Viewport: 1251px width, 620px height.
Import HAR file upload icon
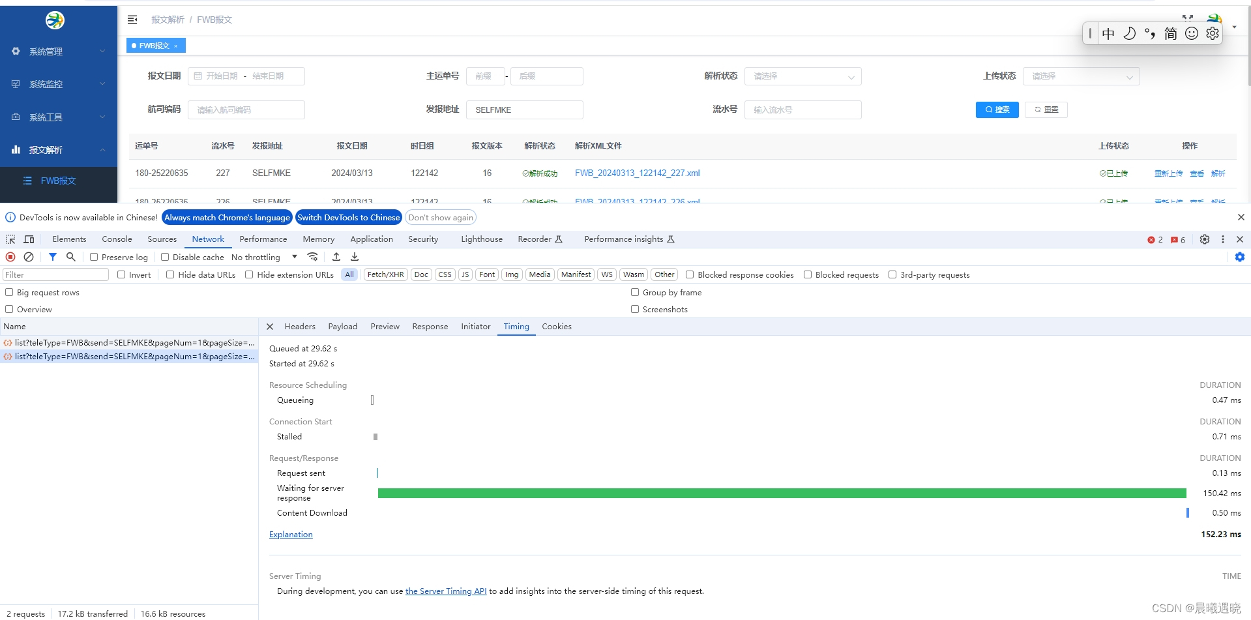(336, 257)
